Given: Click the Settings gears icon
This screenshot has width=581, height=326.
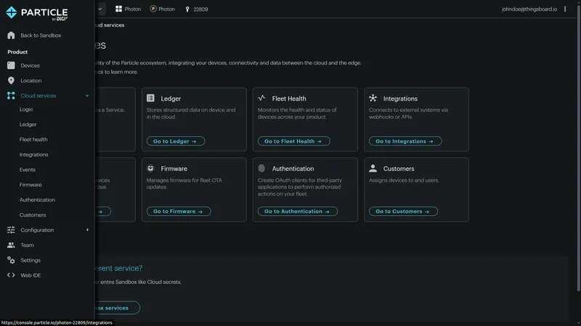Looking at the screenshot, I should pos(11,260).
